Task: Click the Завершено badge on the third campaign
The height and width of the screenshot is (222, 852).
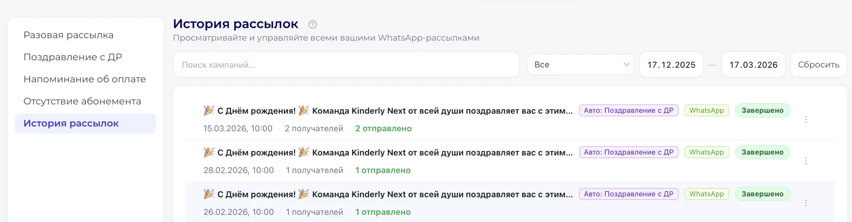Action: click(x=762, y=194)
